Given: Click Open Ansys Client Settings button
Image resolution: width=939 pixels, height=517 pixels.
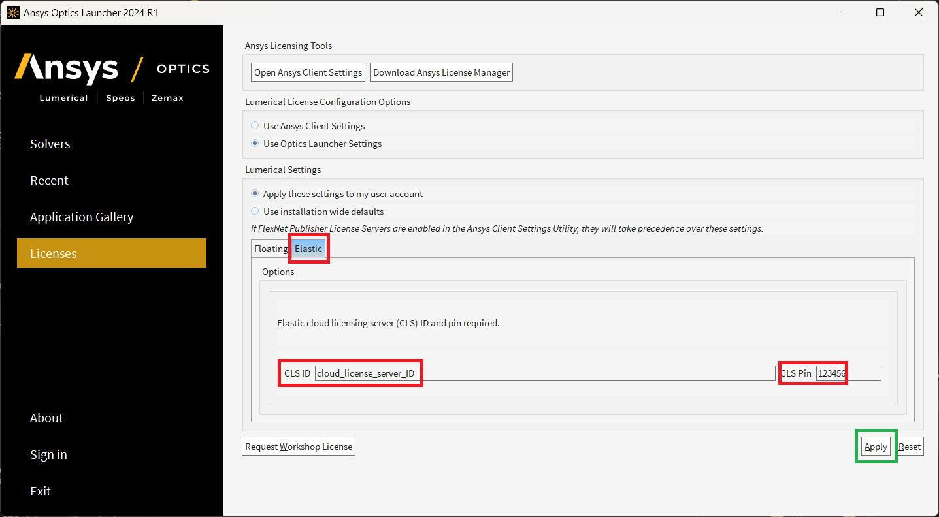Looking at the screenshot, I should [x=308, y=72].
